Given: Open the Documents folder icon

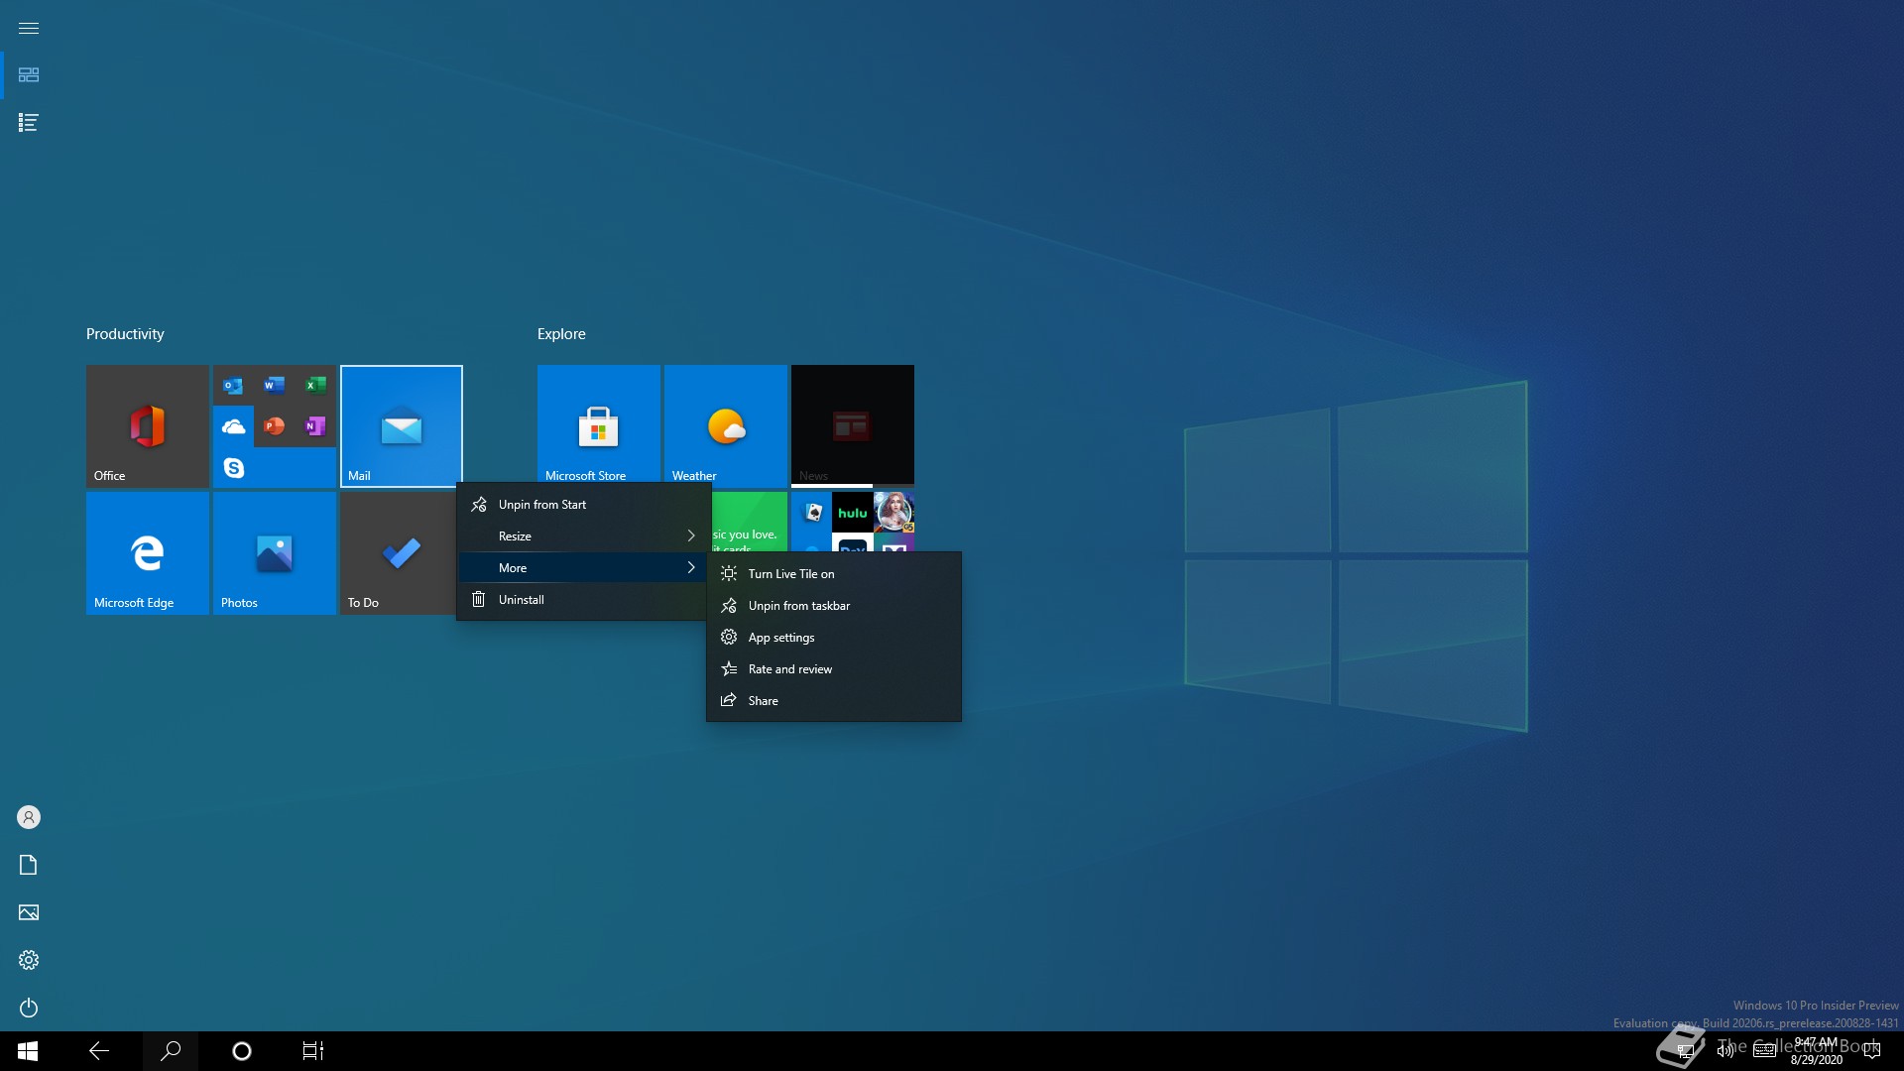Looking at the screenshot, I should coord(29,865).
